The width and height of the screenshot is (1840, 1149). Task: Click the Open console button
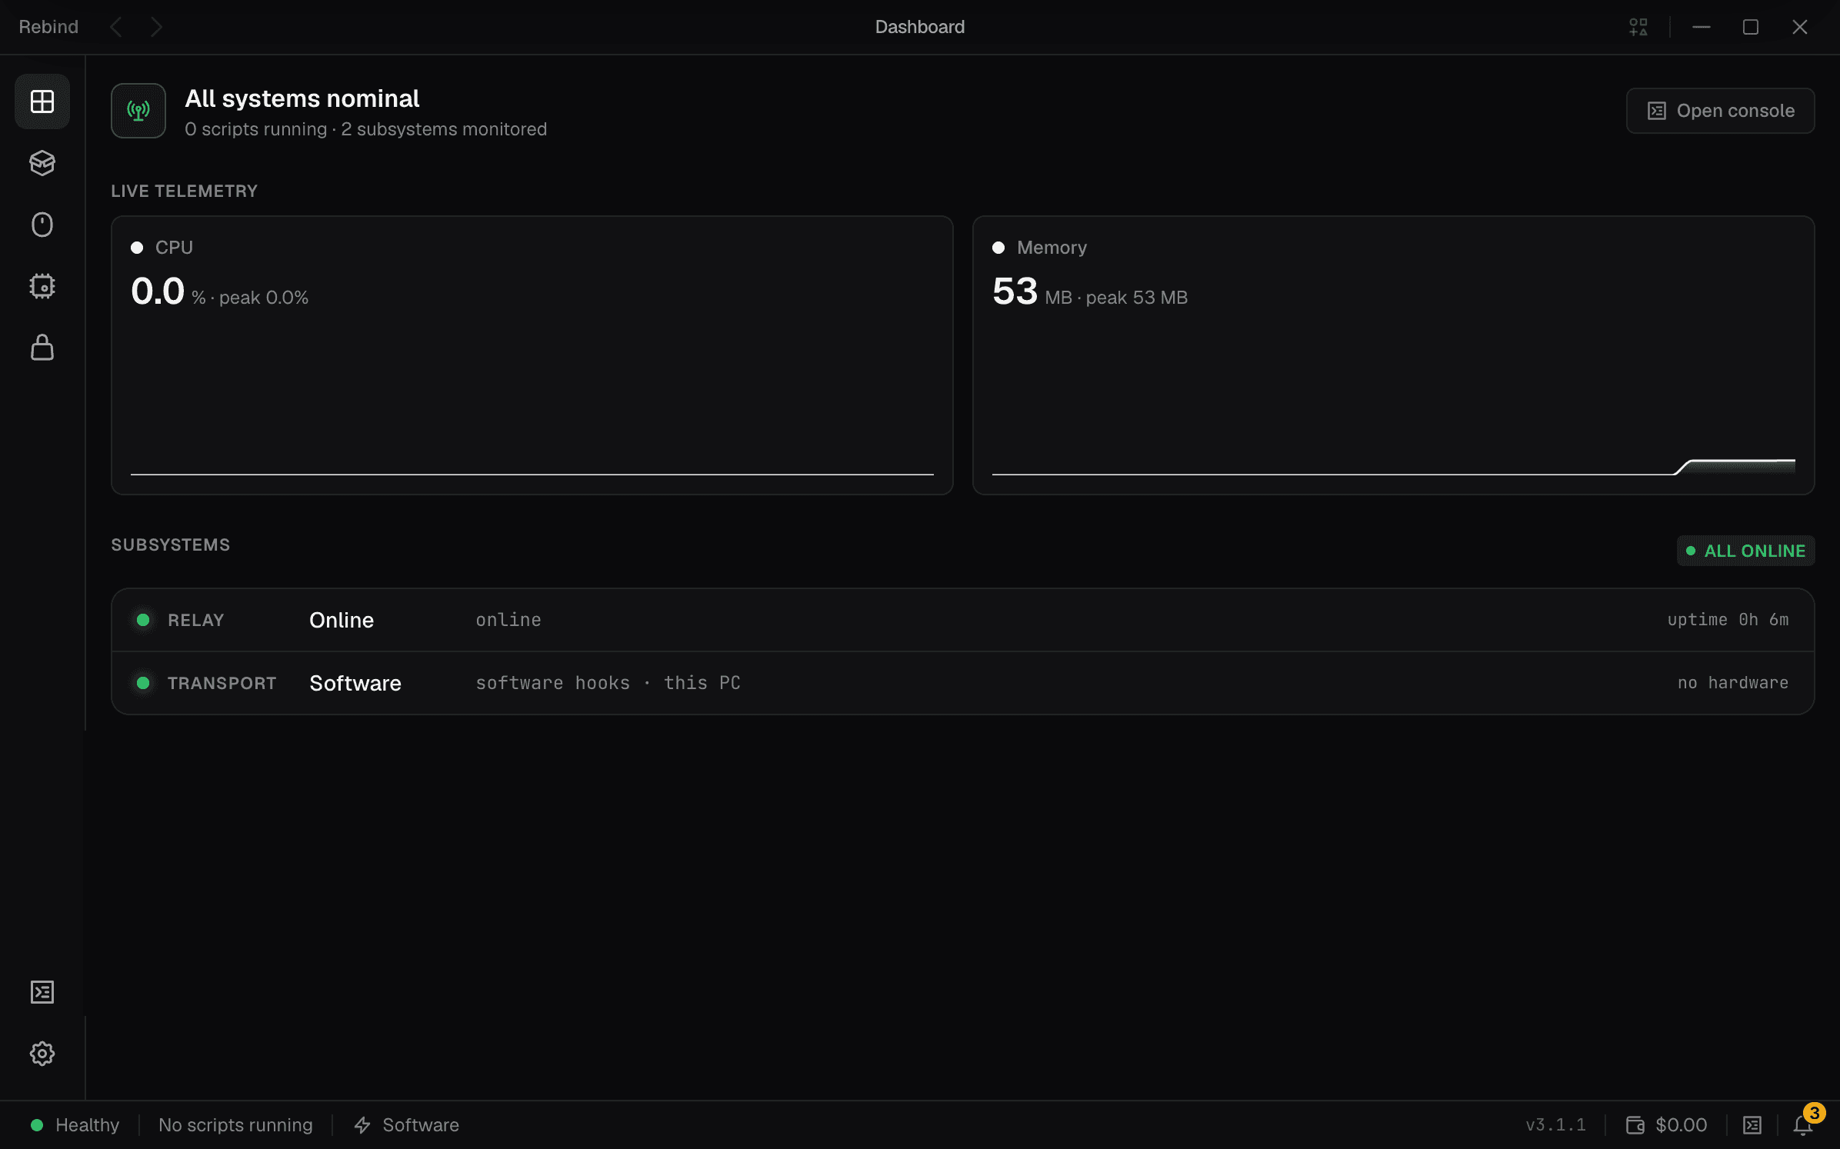(x=1720, y=111)
